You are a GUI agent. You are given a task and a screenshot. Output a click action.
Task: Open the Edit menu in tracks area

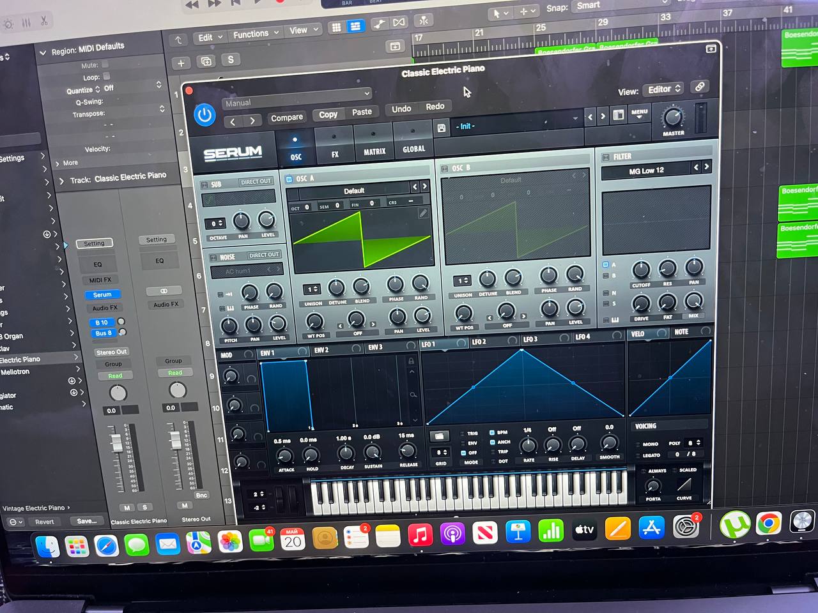(x=210, y=37)
